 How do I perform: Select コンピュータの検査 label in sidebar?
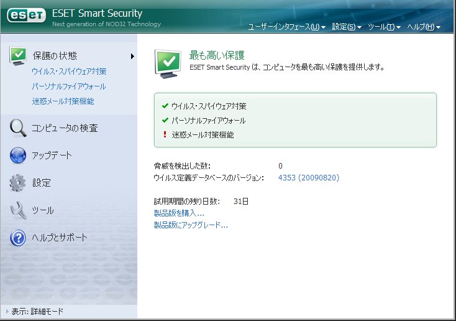(65, 128)
